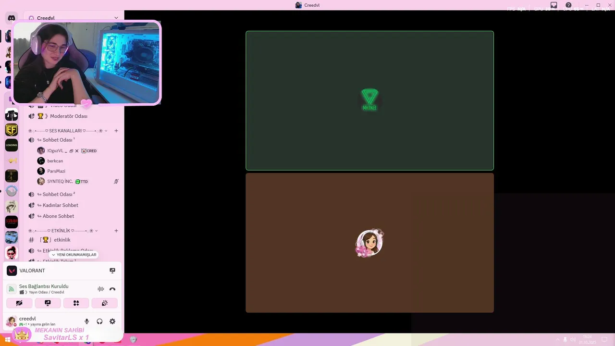Viewport: 615px width, 346px height.
Task: Open the Discord inbox icon
Action: [554, 5]
